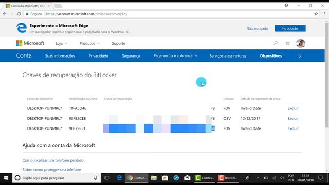Bookmark this page with the star icon
The height and width of the screenshot is (185, 329).
click(x=316, y=14)
